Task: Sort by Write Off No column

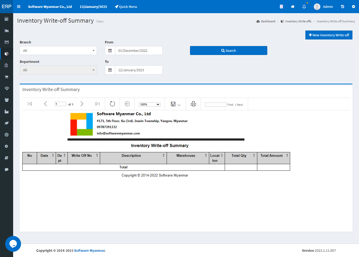Action: tap(97, 155)
